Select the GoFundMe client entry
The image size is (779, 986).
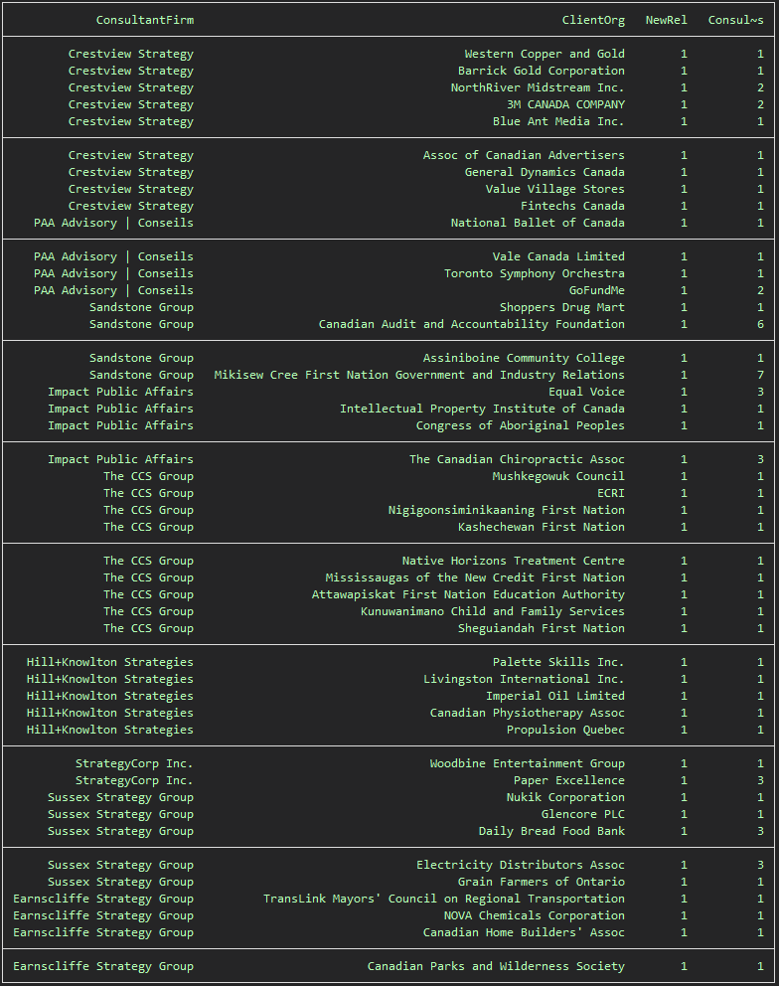tap(597, 290)
